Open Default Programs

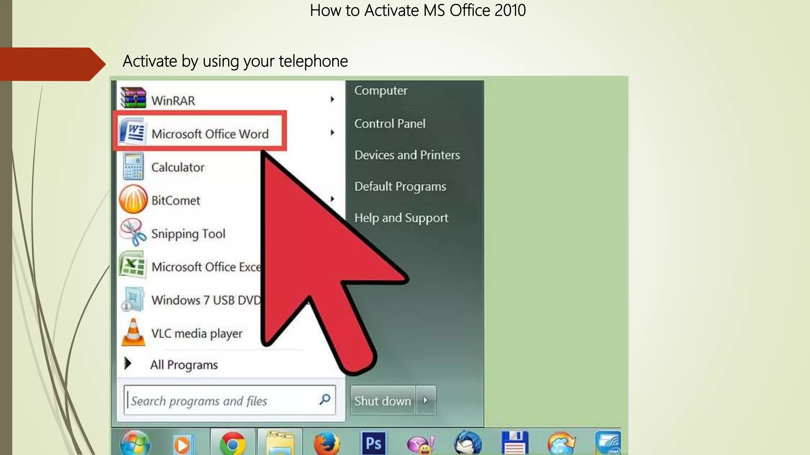pyautogui.click(x=400, y=186)
